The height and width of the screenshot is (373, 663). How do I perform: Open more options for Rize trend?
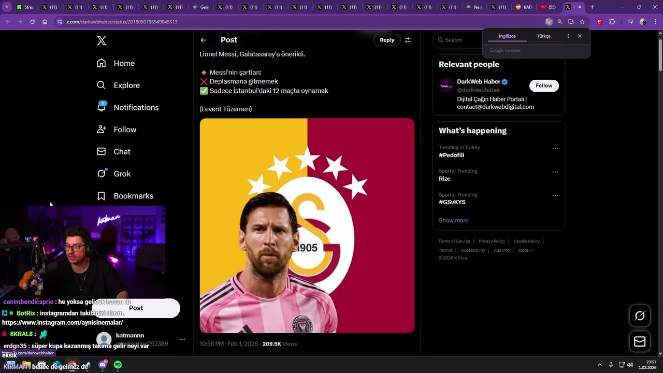coord(555,172)
